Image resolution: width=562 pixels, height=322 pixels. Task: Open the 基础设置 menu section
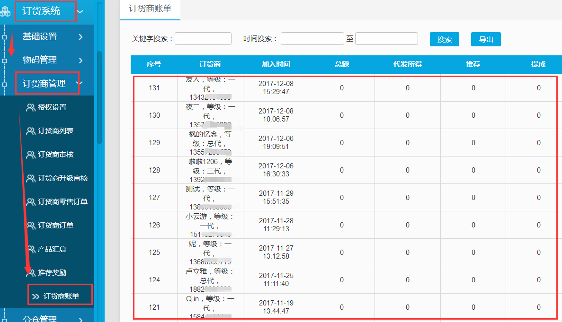[40, 36]
